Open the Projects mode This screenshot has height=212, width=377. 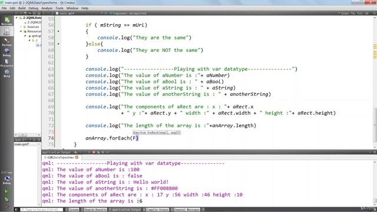pos(6,63)
